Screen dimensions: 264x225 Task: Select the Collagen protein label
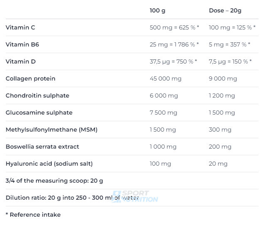coord(30,78)
